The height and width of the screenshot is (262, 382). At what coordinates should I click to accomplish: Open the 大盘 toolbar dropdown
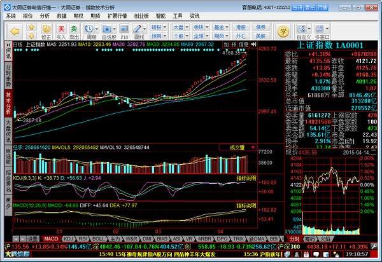click(x=180, y=27)
